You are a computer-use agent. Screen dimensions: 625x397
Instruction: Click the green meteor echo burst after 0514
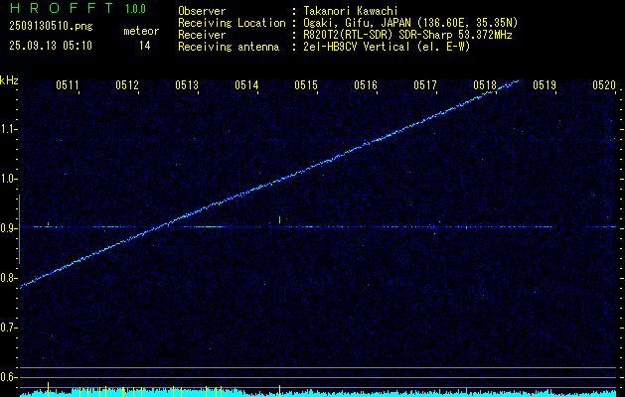pos(280,219)
